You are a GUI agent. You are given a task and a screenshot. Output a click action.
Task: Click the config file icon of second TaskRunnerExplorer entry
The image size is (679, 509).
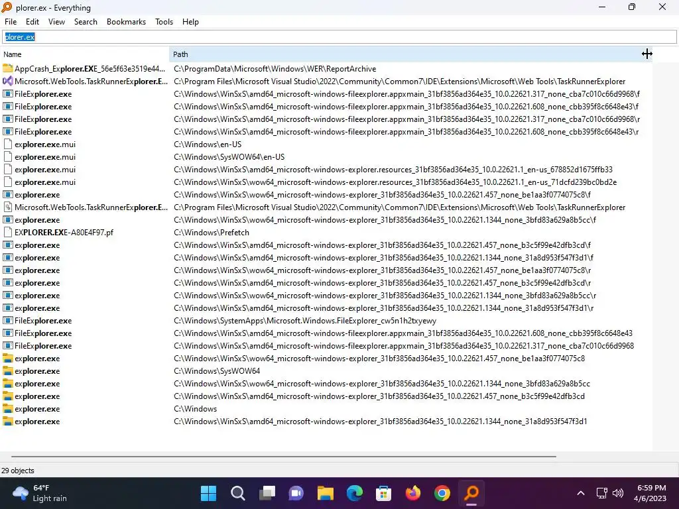pyautogui.click(x=7, y=207)
